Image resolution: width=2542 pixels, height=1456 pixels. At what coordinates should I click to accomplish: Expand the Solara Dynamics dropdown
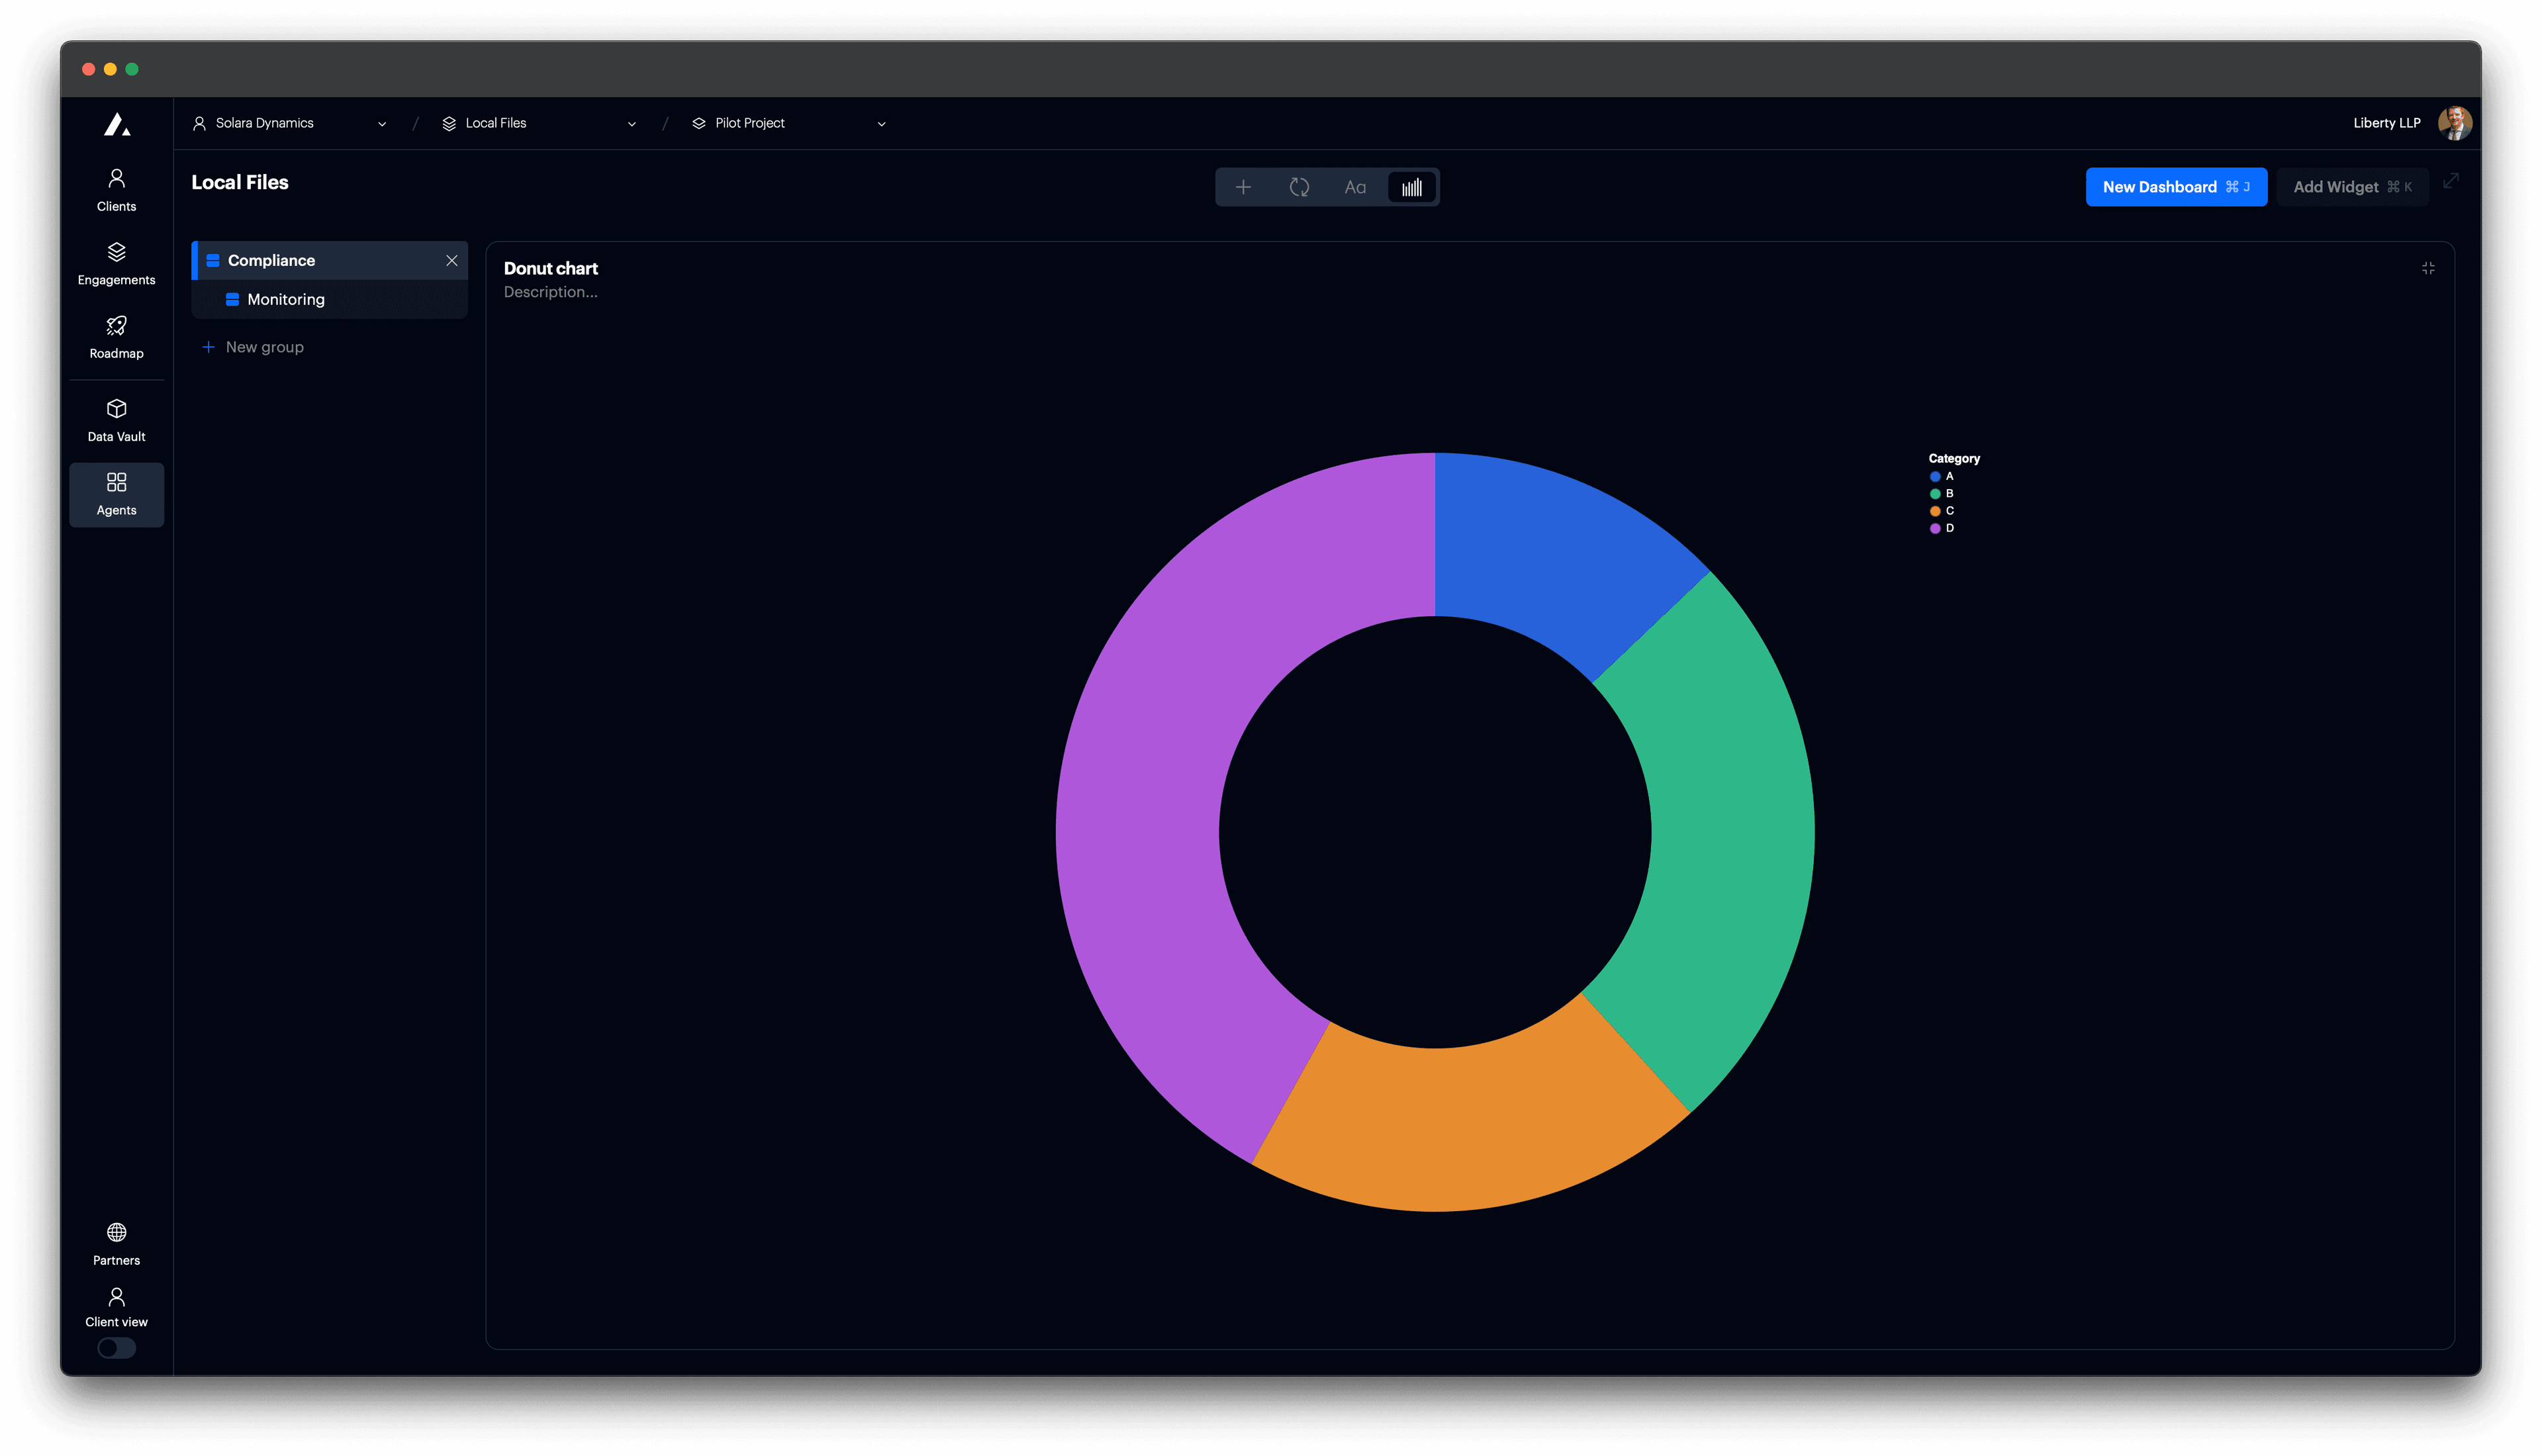[381, 123]
